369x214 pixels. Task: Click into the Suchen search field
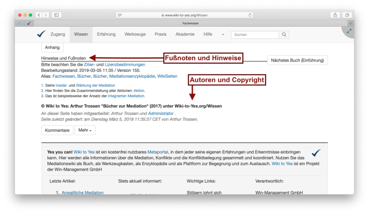click(x=255, y=35)
